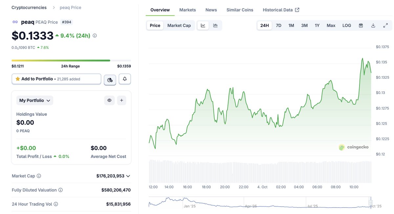Screen dimensions: 394x214
Task: Download chart data icon
Action: (373, 25)
